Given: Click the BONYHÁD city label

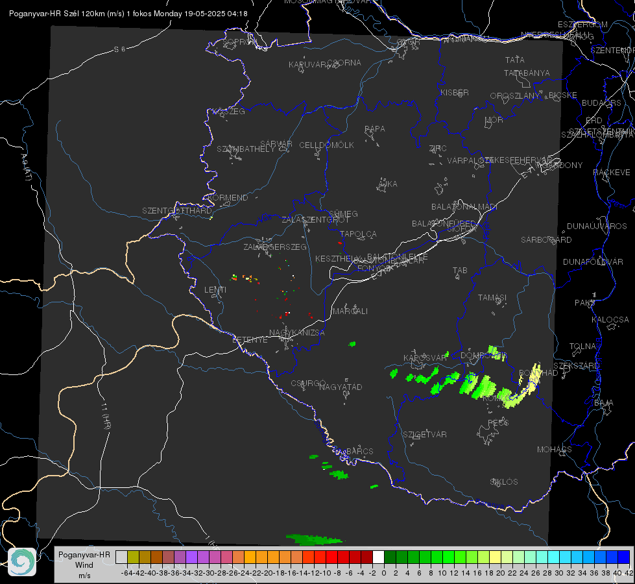Looking at the screenshot, I should 538,373.
